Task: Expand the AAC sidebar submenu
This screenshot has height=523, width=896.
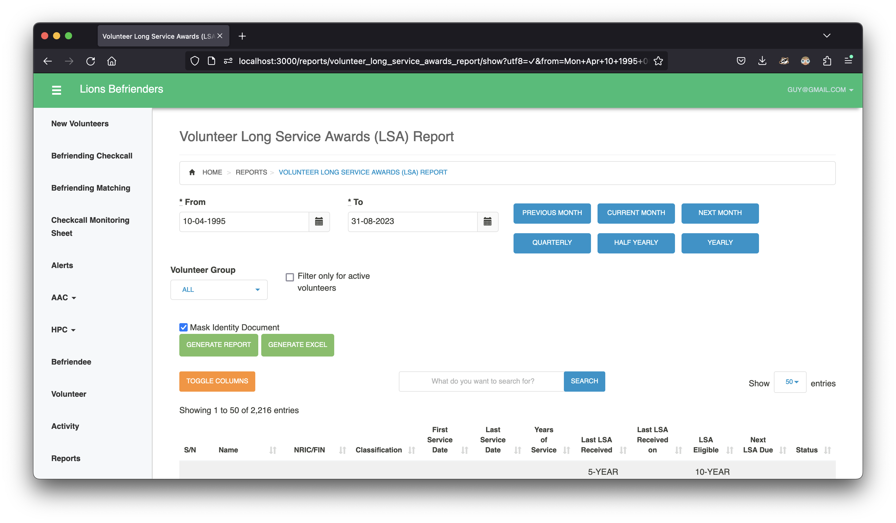Action: 64,298
